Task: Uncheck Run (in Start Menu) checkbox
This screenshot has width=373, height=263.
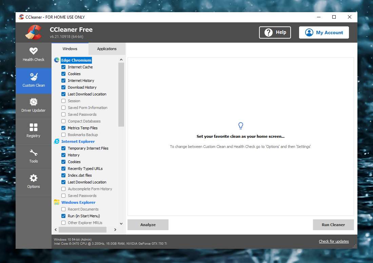Action: pos(63,216)
